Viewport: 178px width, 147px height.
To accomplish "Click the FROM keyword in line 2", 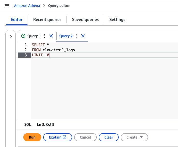I will click(36, 50).
